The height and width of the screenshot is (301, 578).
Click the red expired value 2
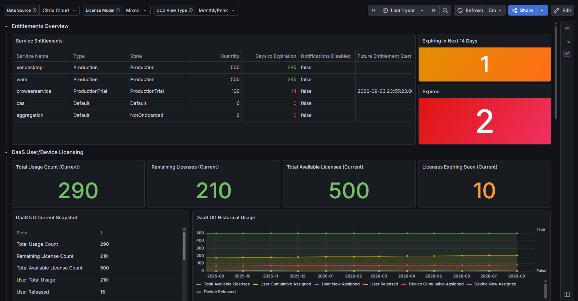(x=484, y=121)
